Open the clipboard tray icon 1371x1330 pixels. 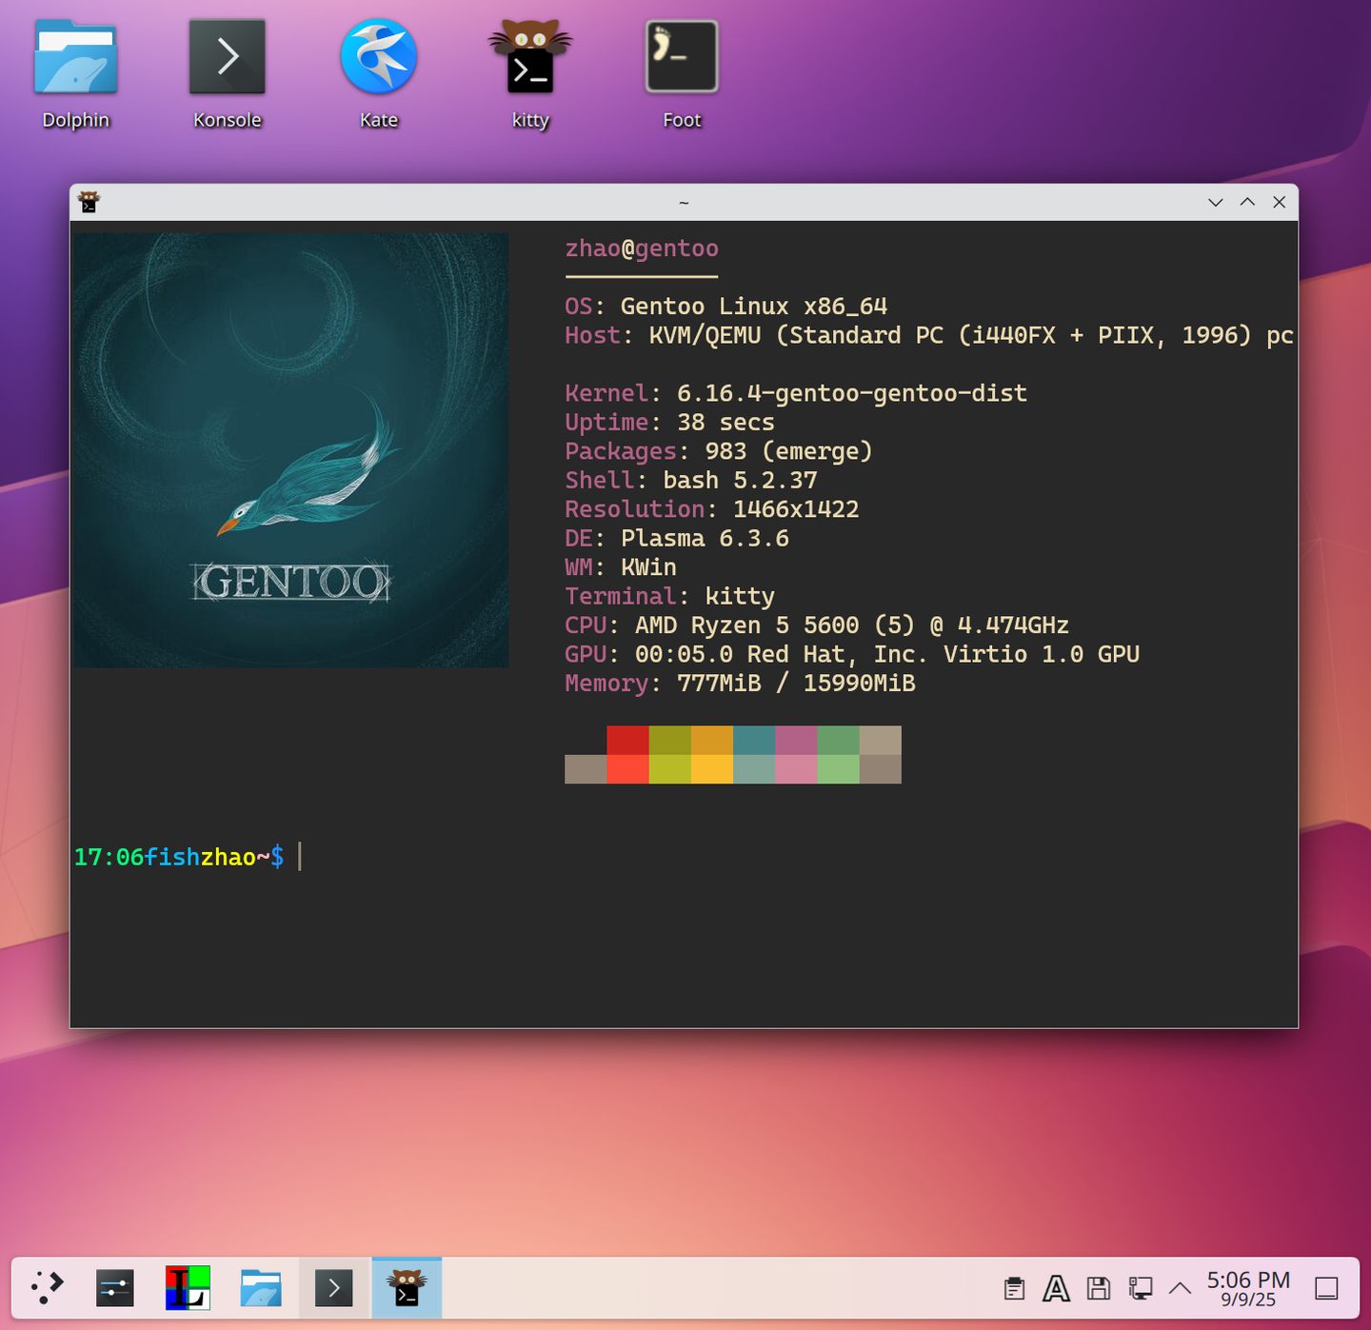(x=1014, y=1288)
